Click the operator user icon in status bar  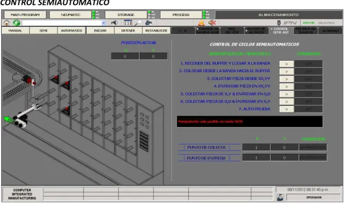[x=280, y=197]
